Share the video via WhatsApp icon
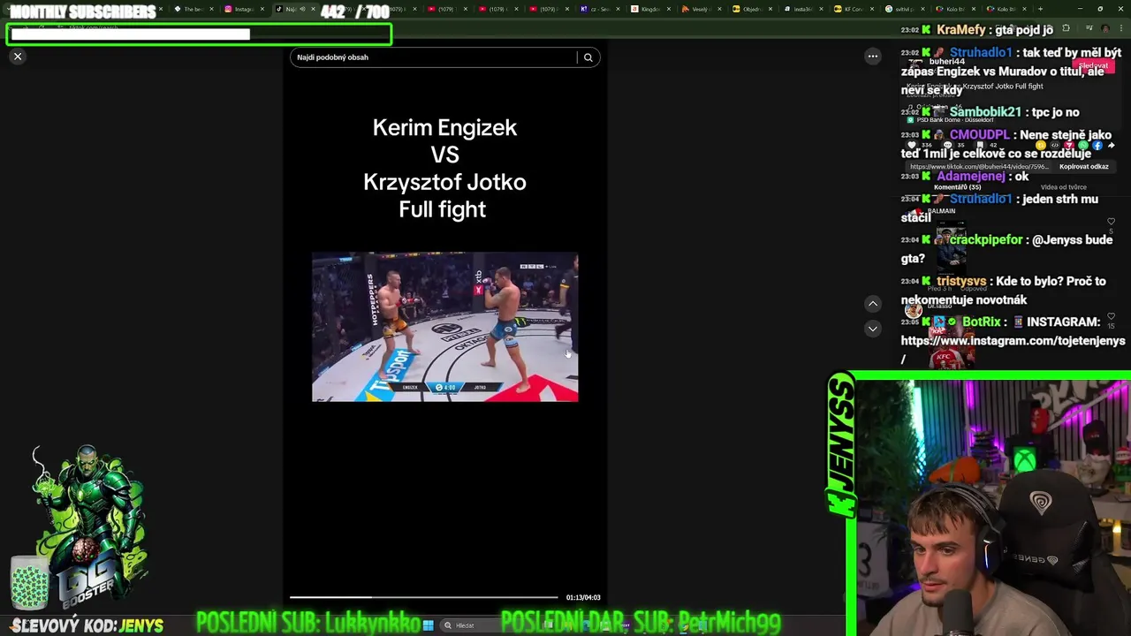This screenshot has width=1131, height=636. [1083, 145]
